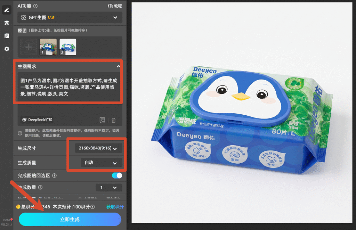Click the info icon beside 生成数量
The width and height of the screenshot is (356, 230).
point(40,187)
